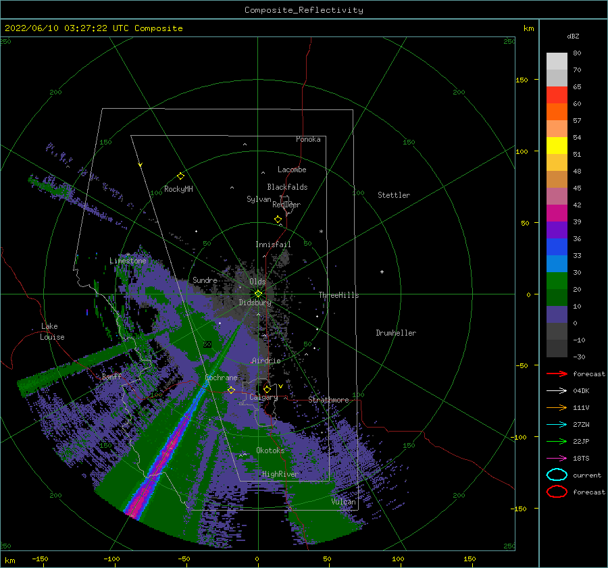Click the 0 dBZ purple color swatch
The height and width of the screenshot is (568, 608).
click(557, 315)
